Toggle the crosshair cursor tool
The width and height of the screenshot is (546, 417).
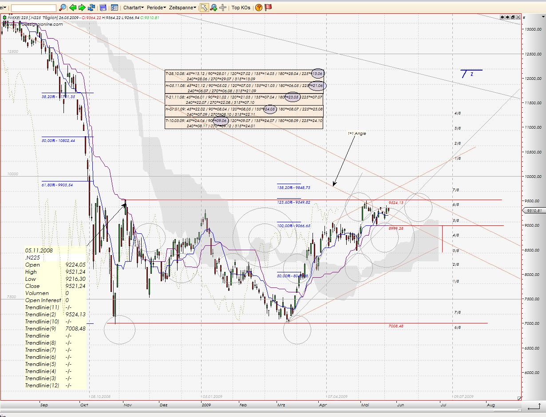(223, 8)
